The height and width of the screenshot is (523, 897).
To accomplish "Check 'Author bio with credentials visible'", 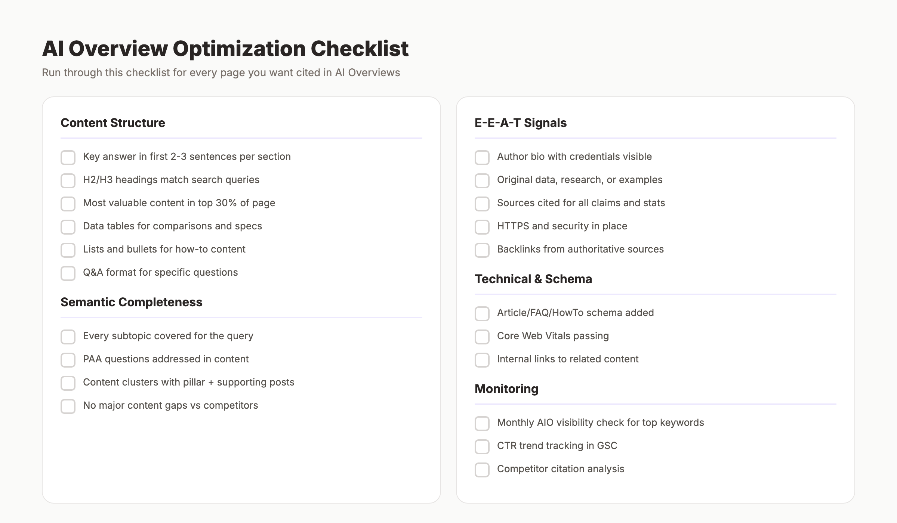I will tap(482, 158).
